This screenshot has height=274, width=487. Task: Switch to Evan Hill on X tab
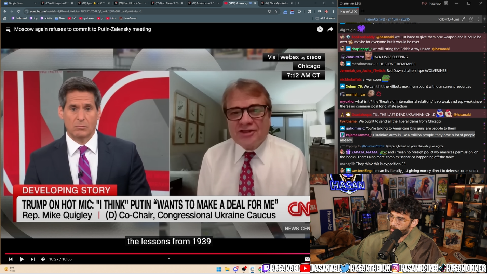click(130, 3)
